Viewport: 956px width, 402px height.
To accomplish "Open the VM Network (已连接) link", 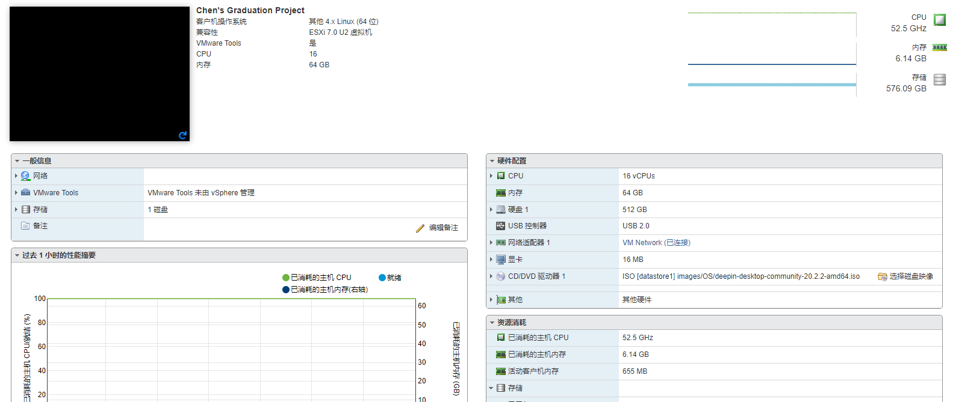I will coord(656,243).
